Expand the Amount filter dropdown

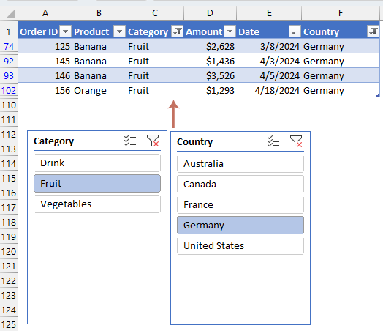click(230, 31)
